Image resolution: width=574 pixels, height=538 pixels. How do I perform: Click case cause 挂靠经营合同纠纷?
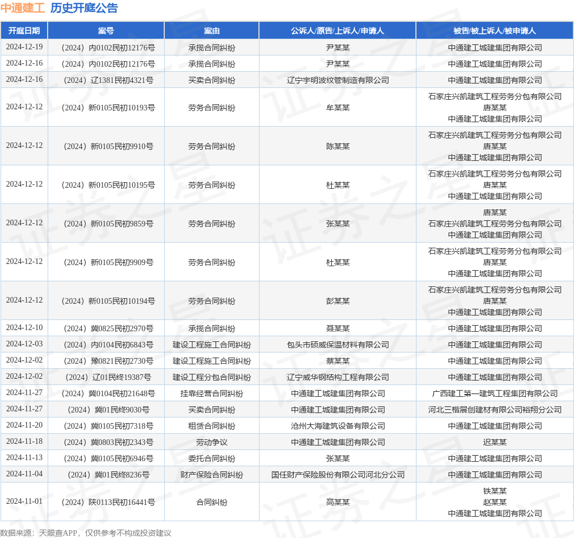[211, 394]
